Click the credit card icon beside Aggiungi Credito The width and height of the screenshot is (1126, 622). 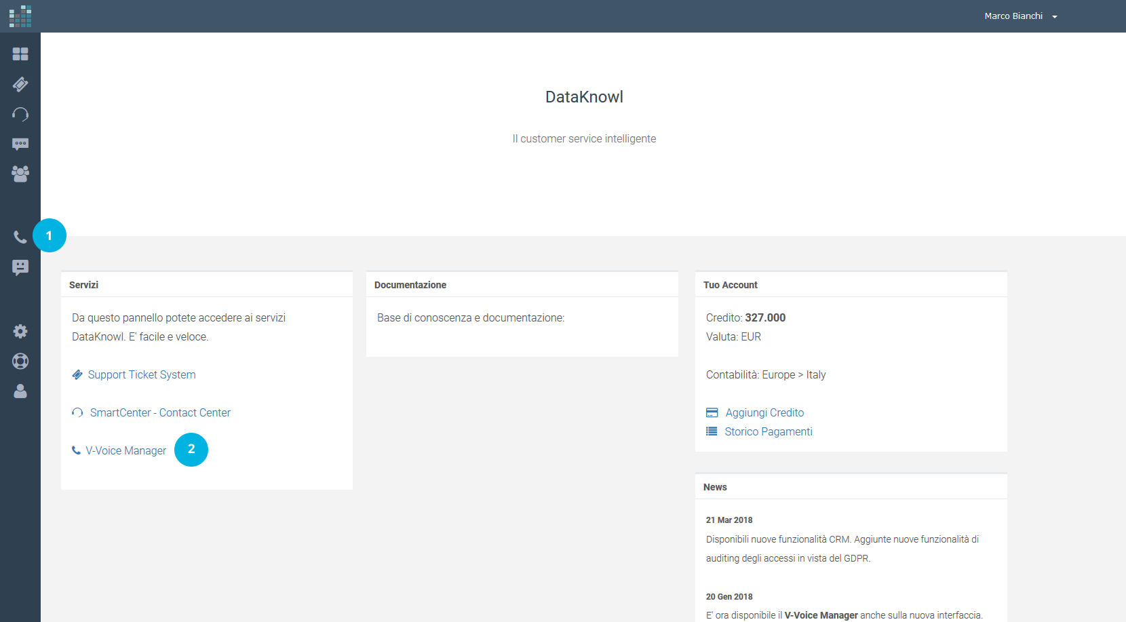(712, 412)
